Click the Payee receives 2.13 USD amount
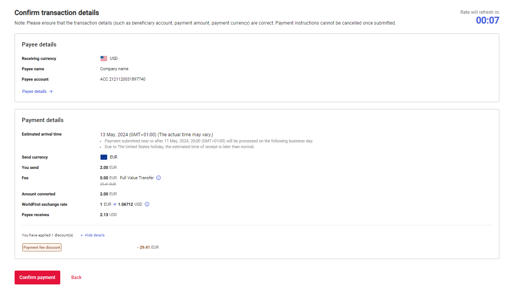 tap(108, 215)
